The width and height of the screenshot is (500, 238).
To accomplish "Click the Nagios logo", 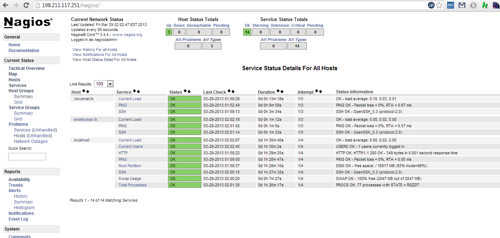I will [28, 23].
